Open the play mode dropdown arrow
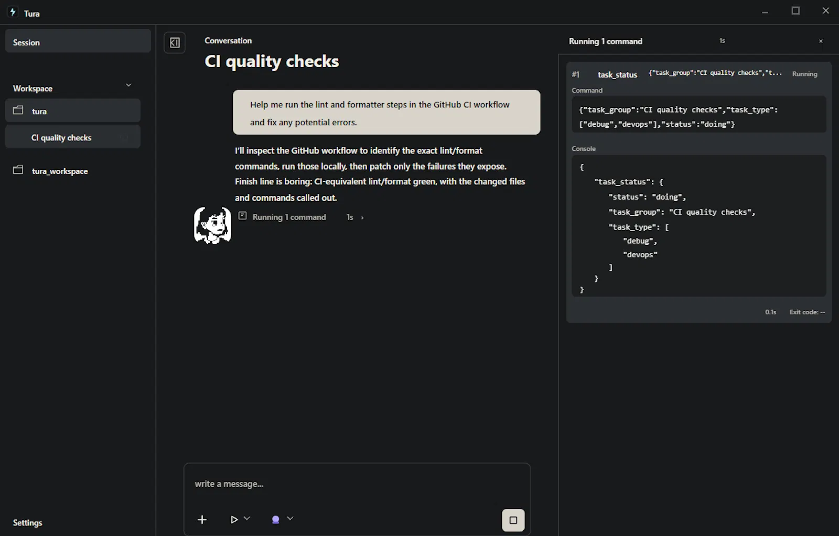 point(247,518)
